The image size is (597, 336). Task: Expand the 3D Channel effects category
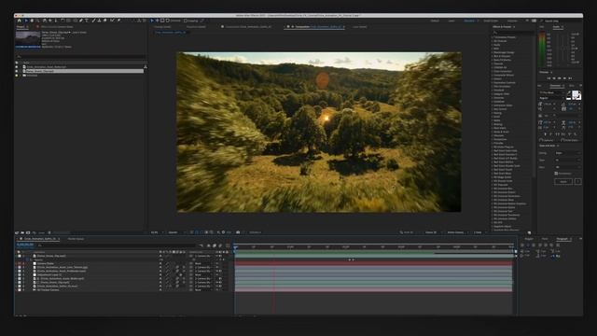[493, 41]
